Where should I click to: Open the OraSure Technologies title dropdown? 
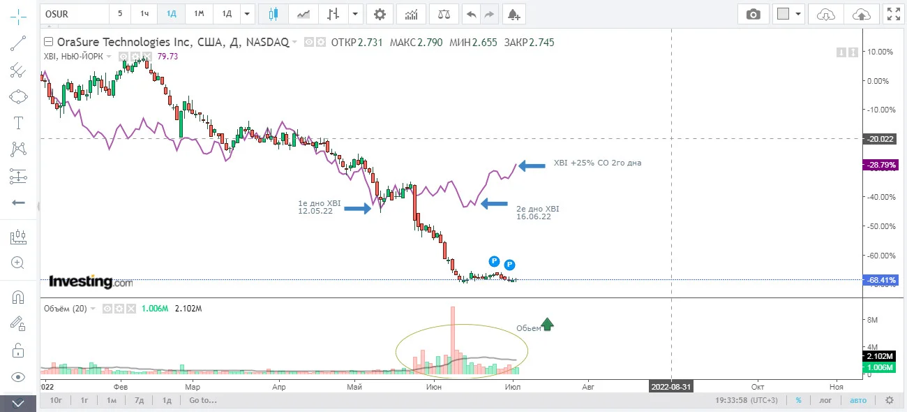pos(294,43)
